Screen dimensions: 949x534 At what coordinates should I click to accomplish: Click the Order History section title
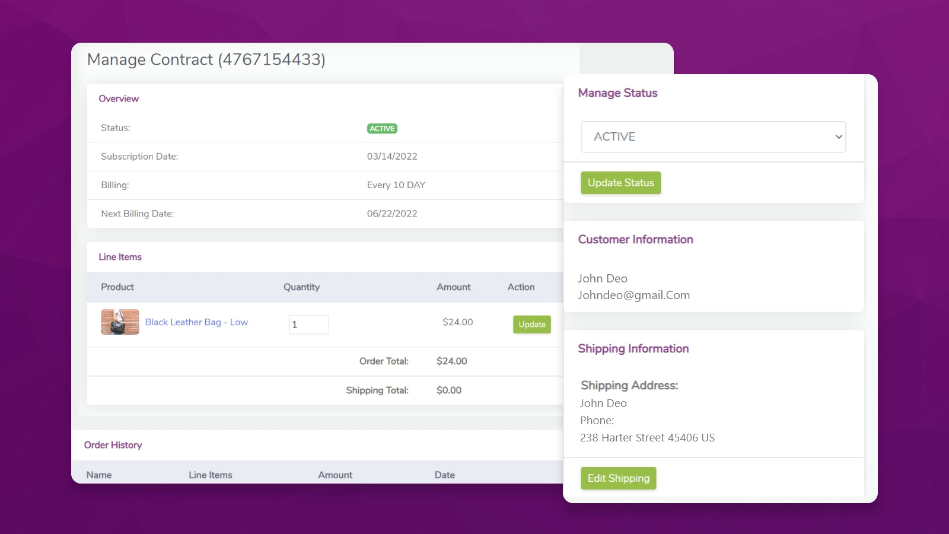(113, 445)
